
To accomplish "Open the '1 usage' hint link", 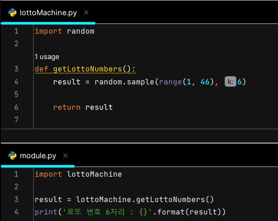I will (x=47, y=57).
